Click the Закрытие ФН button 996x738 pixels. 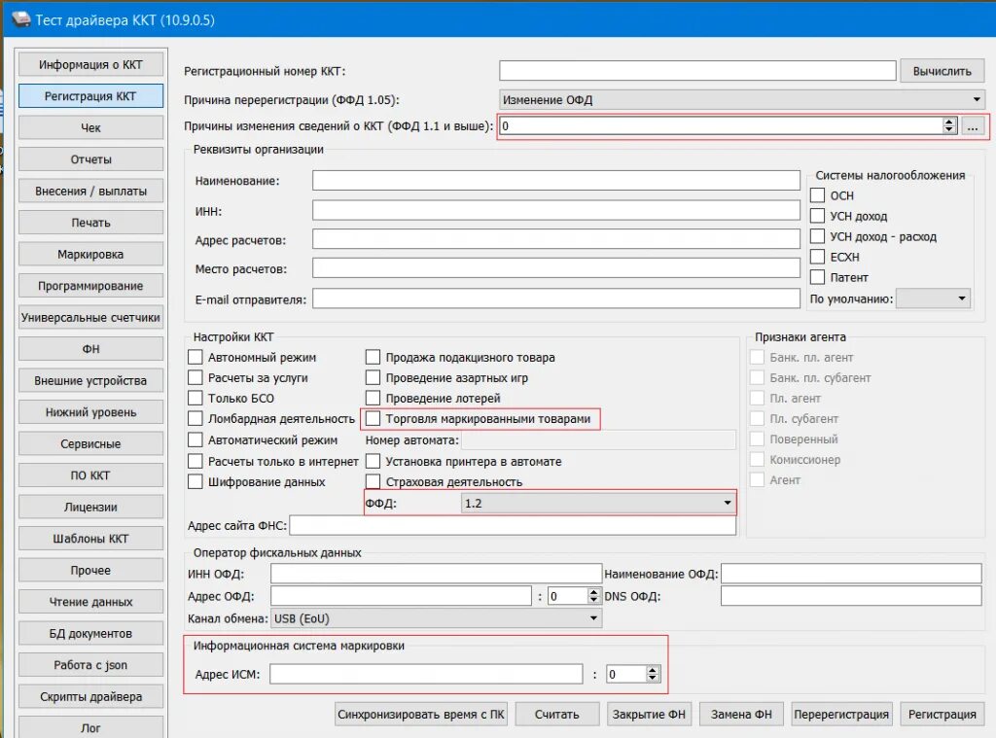pos(649,714)
